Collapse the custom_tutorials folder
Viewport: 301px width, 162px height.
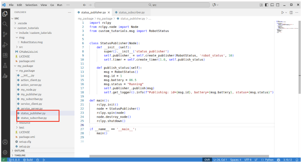[x=29, y=28]
